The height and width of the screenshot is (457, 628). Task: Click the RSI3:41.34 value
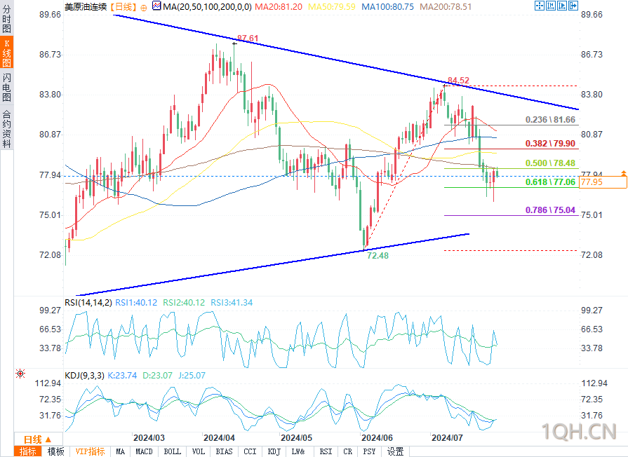click(232, 303)
